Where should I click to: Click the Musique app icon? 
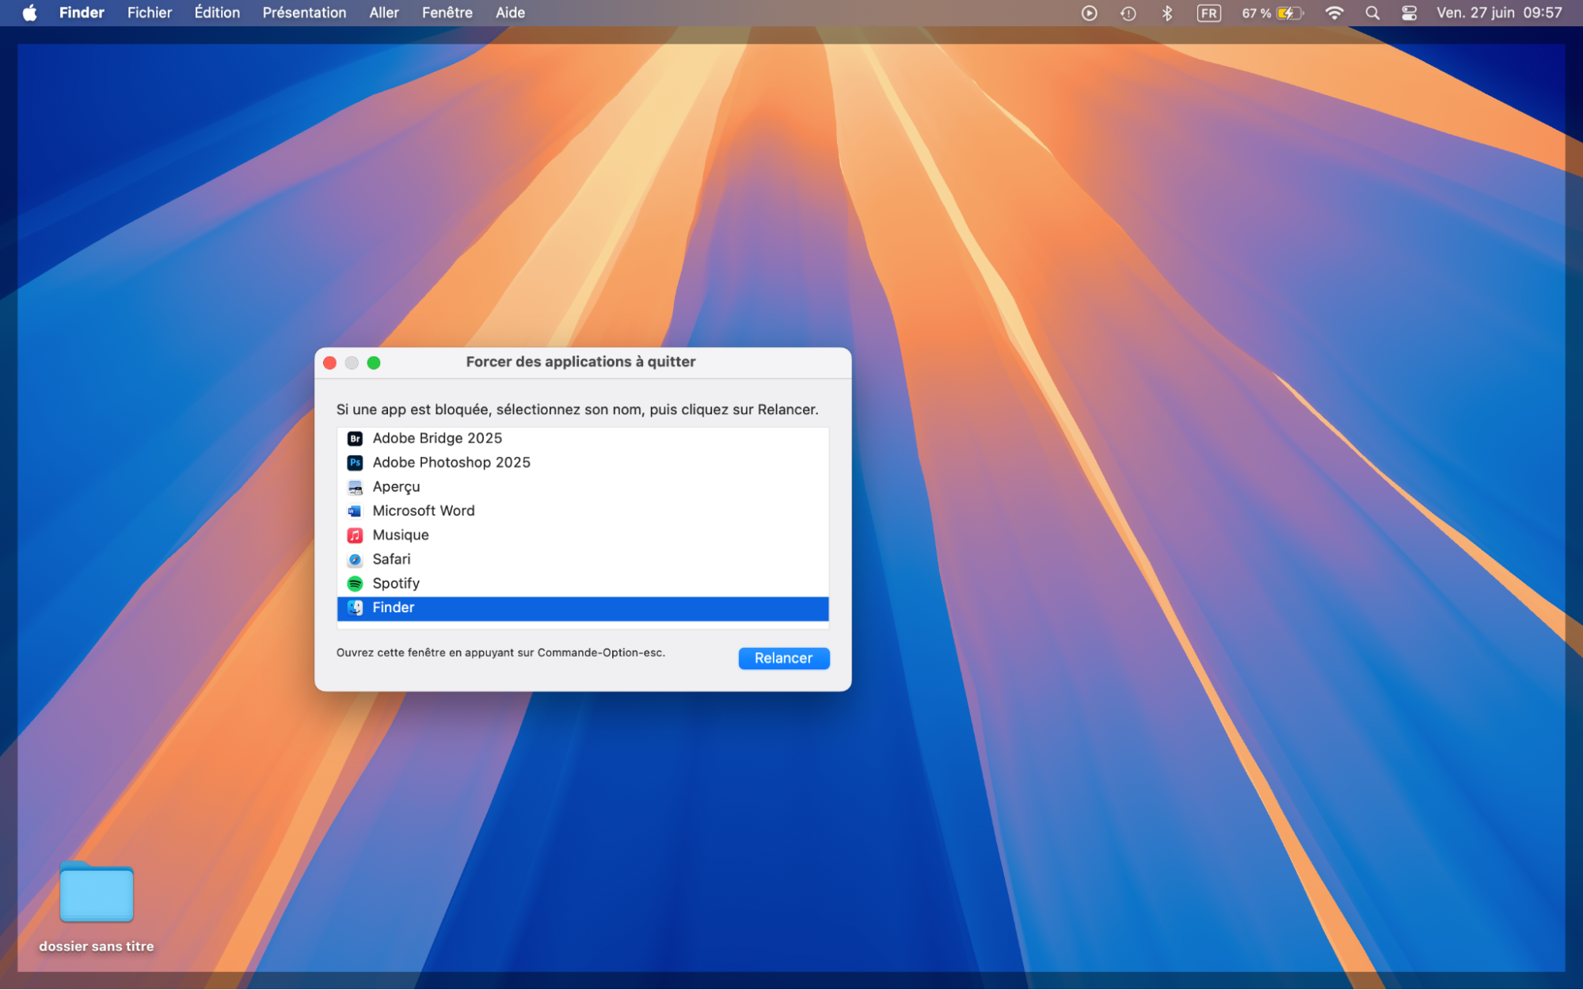355,535
